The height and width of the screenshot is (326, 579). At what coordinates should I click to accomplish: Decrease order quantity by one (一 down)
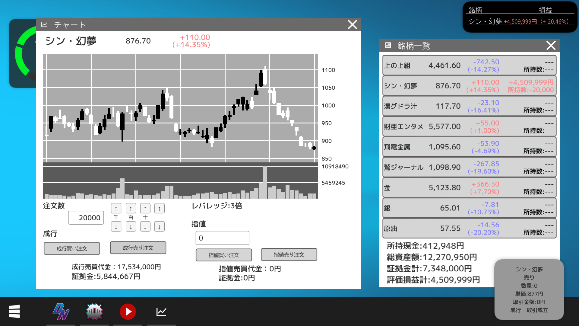159,226
